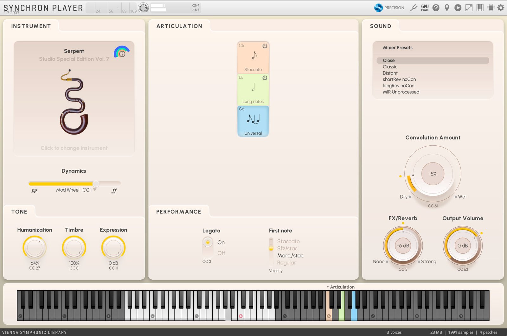Select the Distant mixer preset
The height and width of the screenshot is (336, 507).
coord(390,73)
